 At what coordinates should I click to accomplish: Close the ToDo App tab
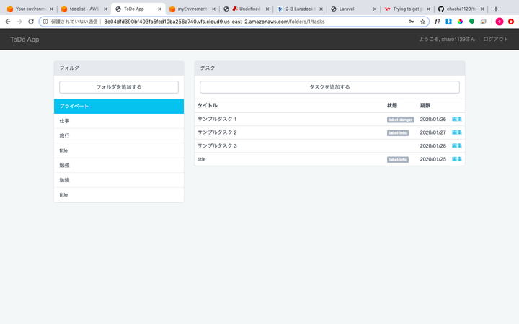click(x=159, y=9)
